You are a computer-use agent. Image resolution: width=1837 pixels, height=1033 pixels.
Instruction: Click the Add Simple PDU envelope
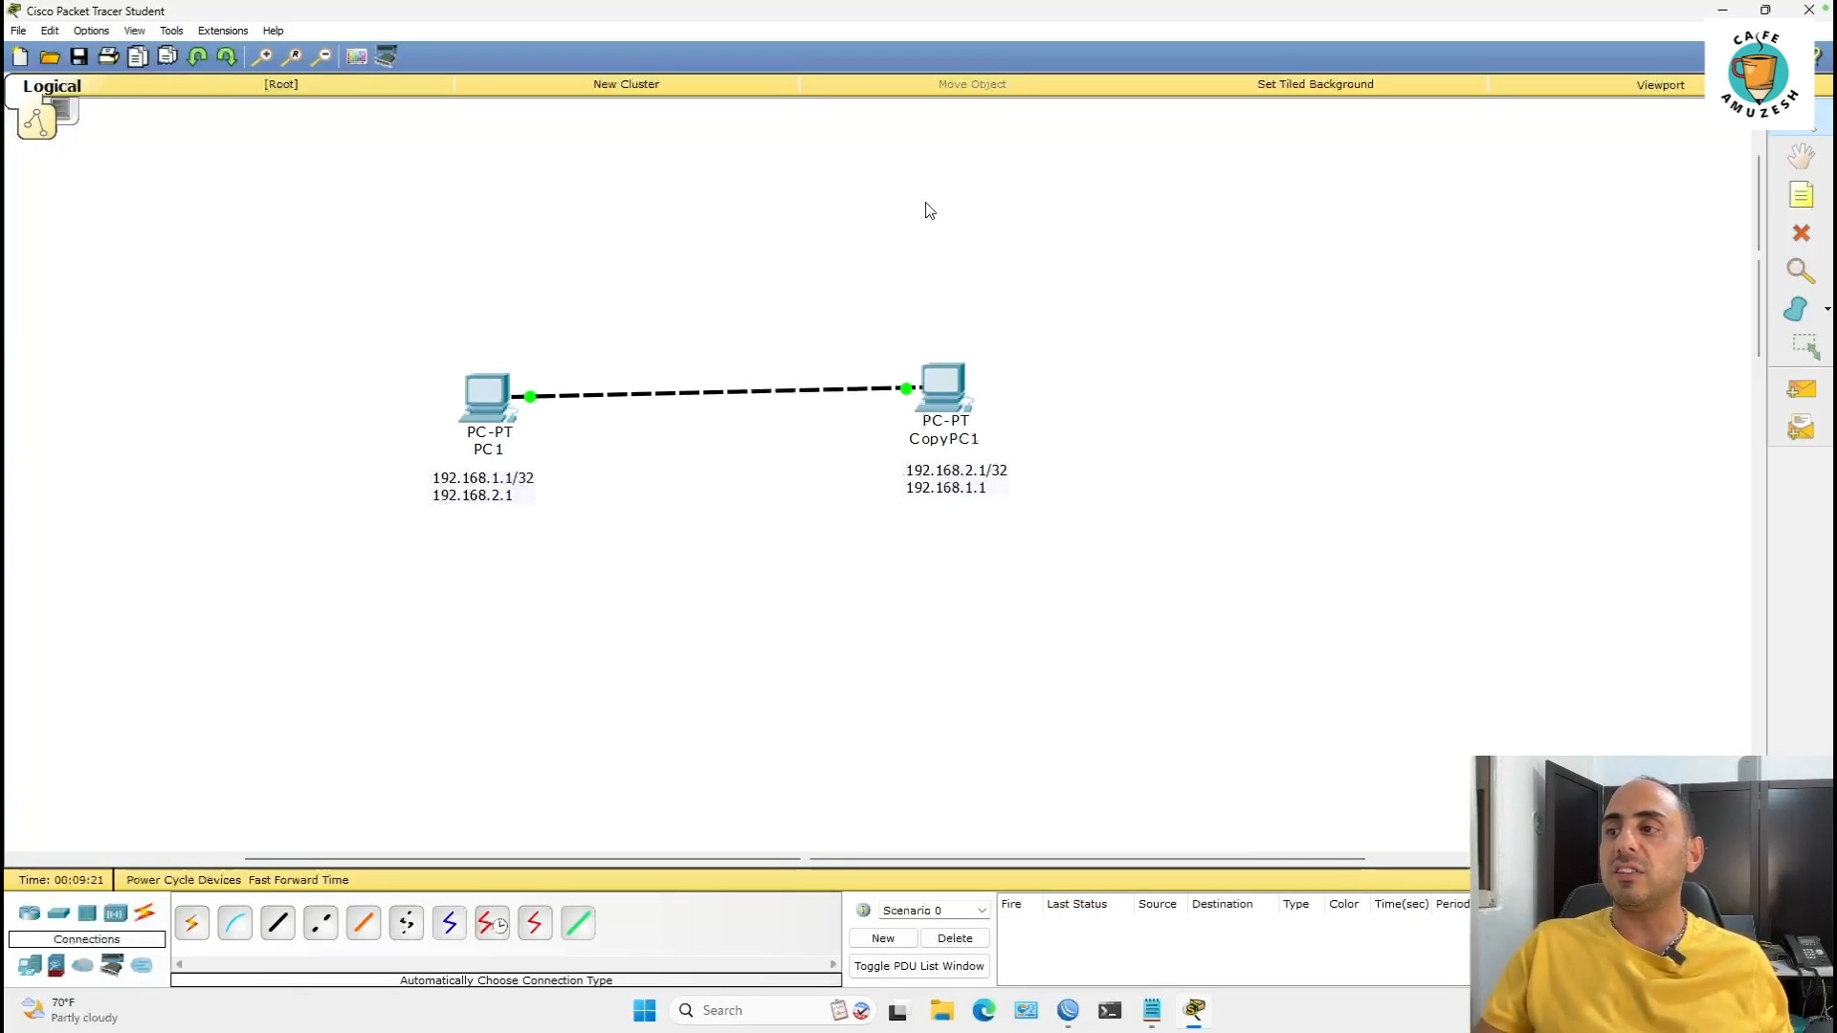point(1801,389)
